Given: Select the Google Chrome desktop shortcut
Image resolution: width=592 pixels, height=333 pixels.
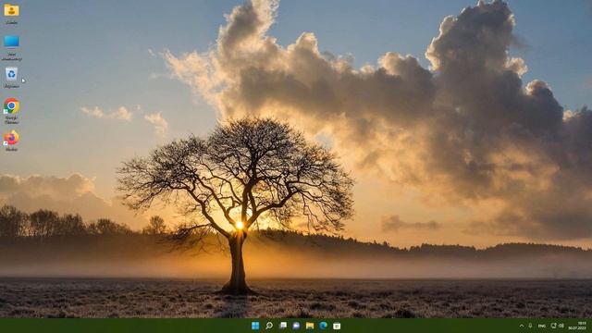Looking at the screenshot, I should 11,110.
